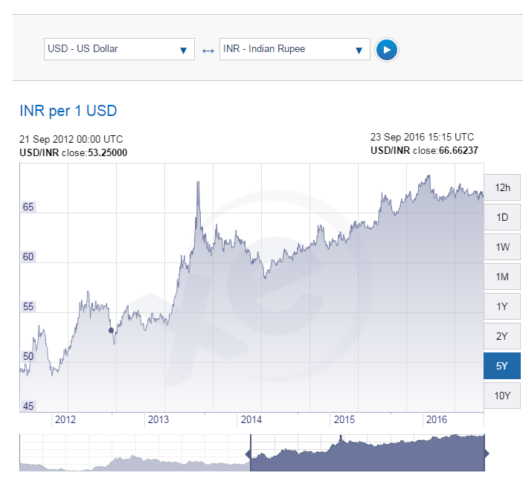This screenshot has width=523, height=487.
Task: Show the 10Y chart range
Action: point(502,396)
